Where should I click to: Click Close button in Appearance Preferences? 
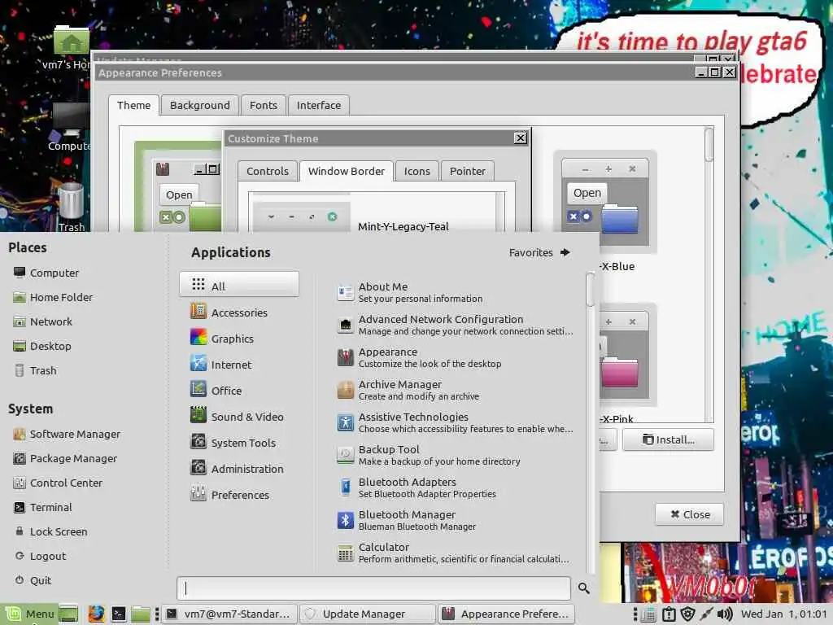[x=690, y=514]
